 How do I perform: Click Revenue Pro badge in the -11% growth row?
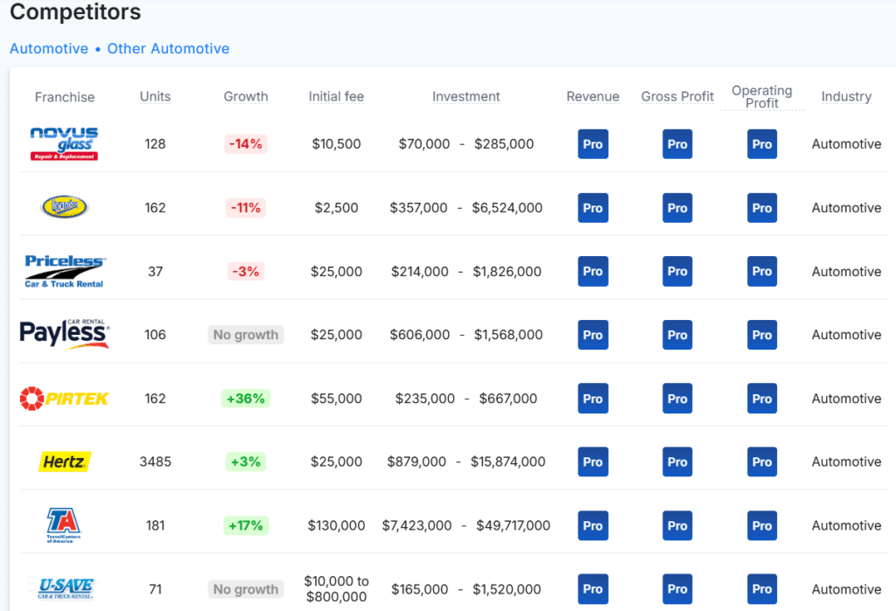(x=593, y=208)
